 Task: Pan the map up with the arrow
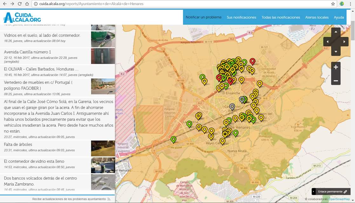coord(336,32)
